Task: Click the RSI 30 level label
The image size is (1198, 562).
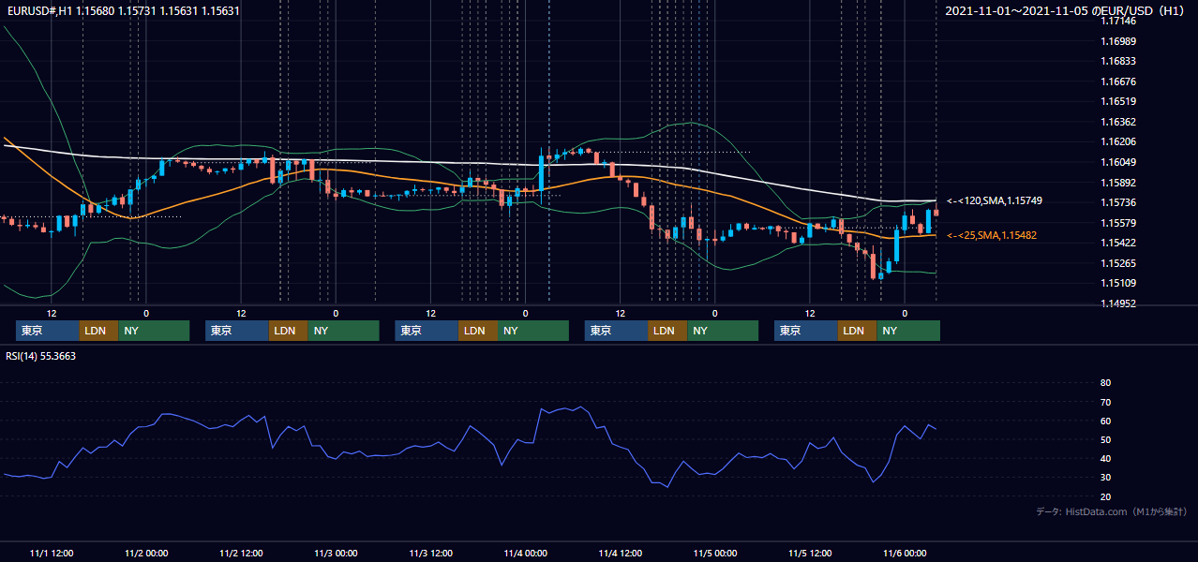Action: point(1105,478)
